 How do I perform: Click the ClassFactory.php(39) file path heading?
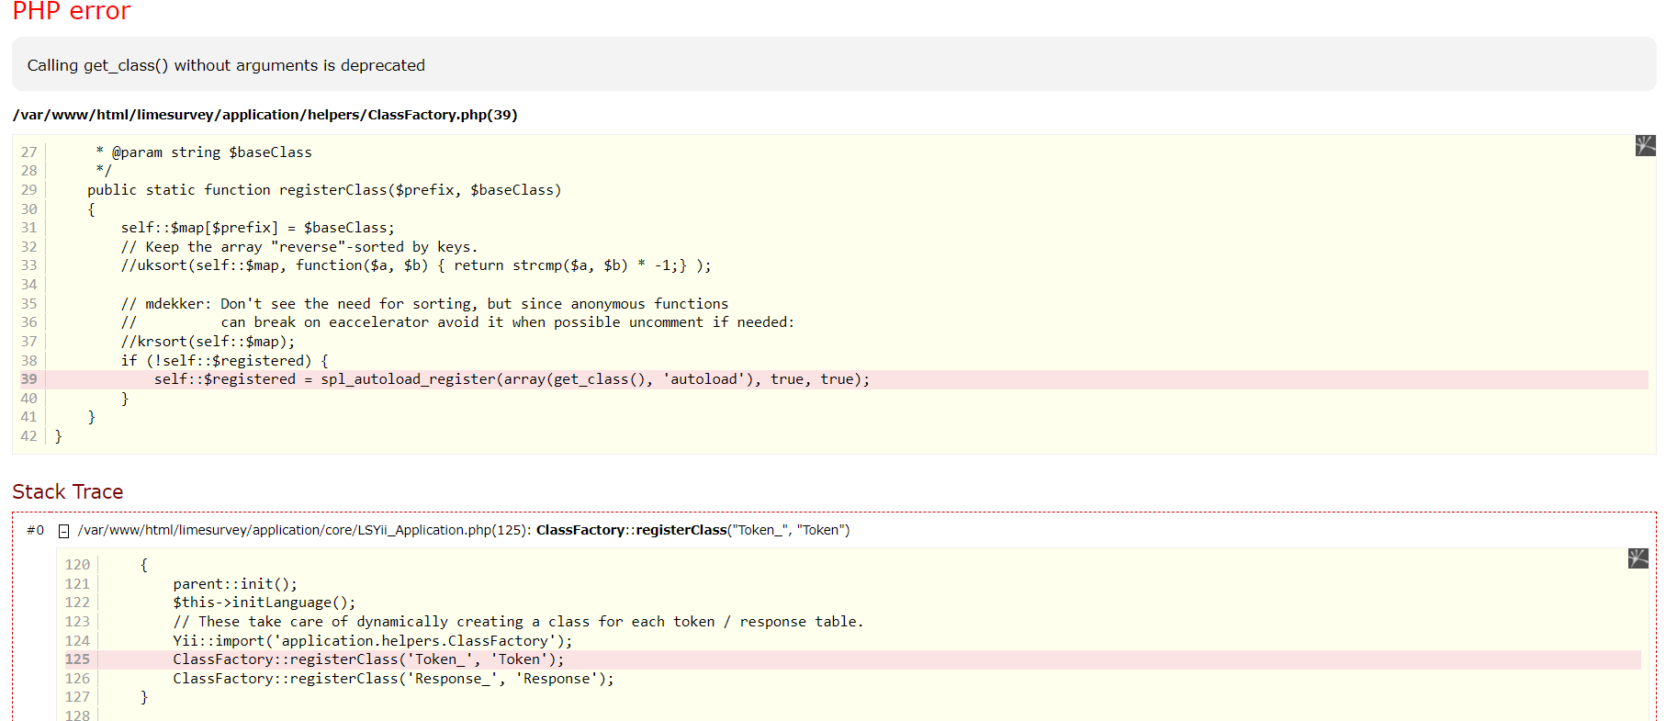coord(264,115)
